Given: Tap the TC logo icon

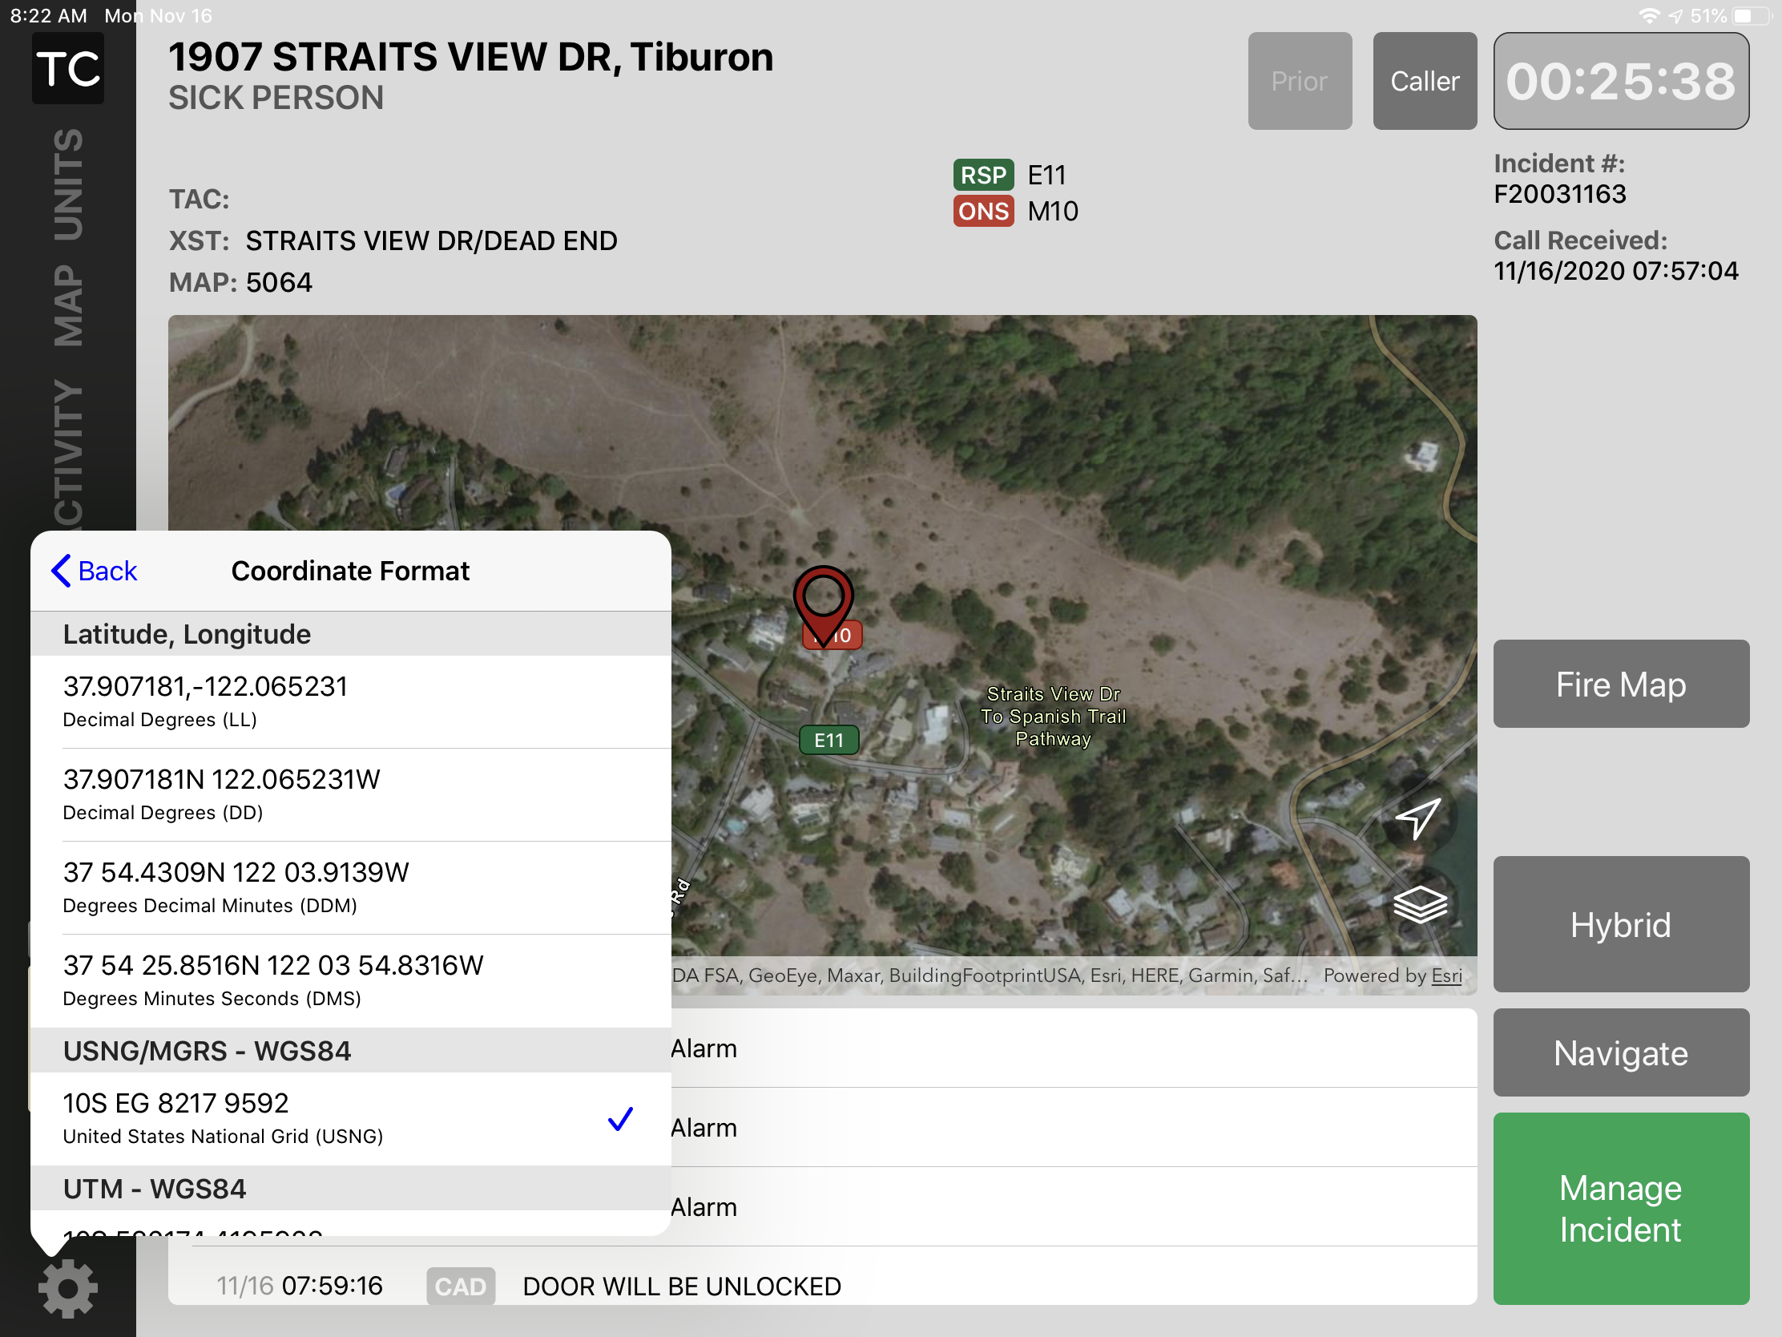Looking at the screenshot, I should (67, 69).
